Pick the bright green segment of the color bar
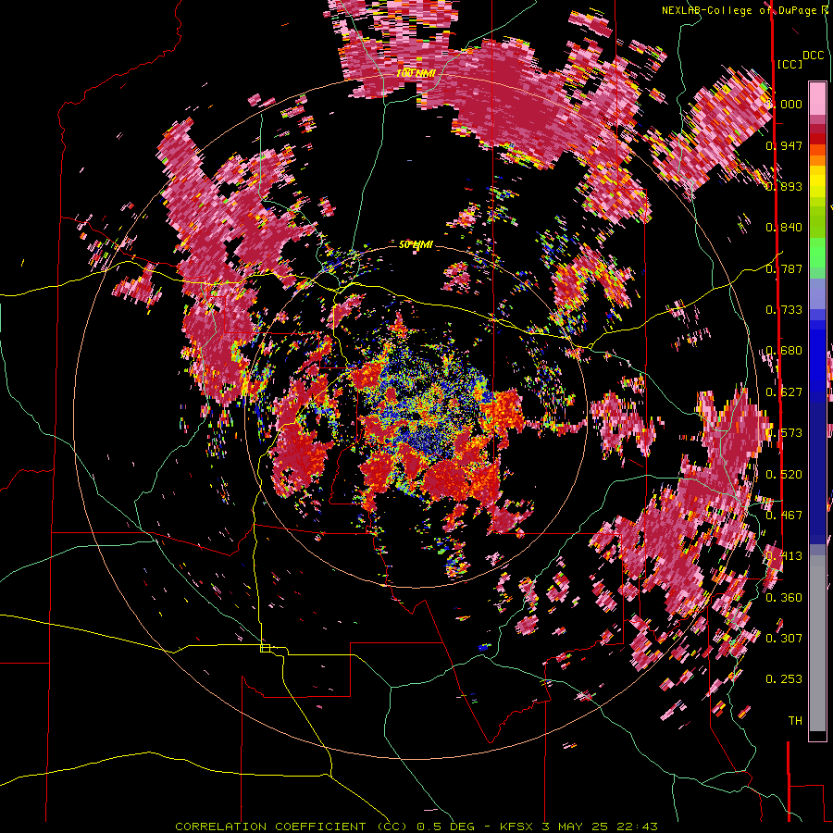This screenshot has height=833, width=833. click(817, 253)
